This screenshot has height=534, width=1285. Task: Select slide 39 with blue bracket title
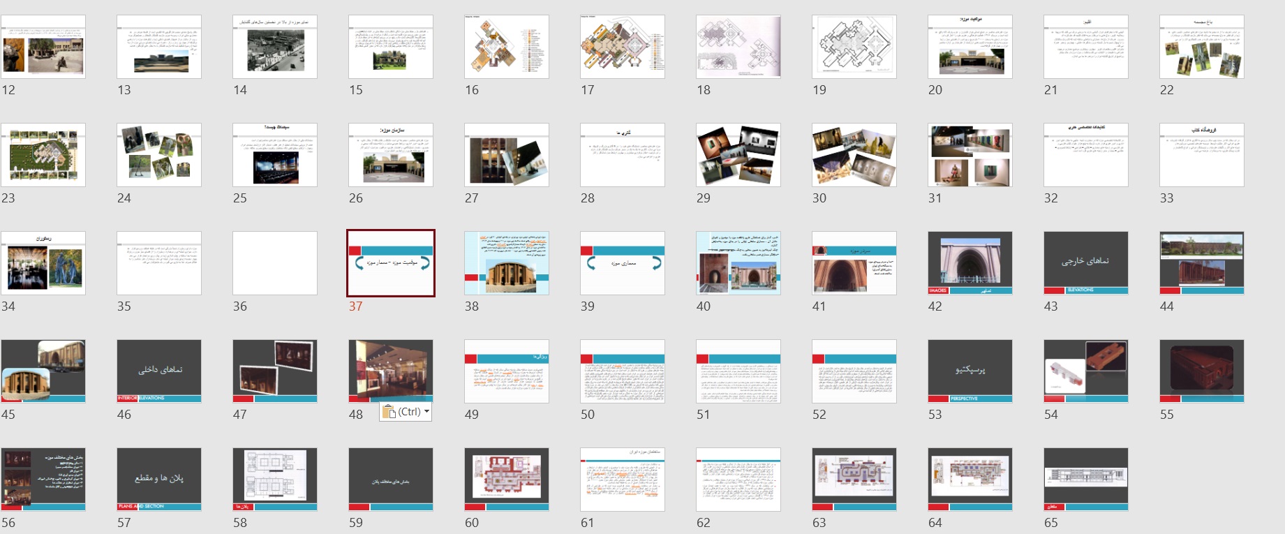[x=622, y=263]
